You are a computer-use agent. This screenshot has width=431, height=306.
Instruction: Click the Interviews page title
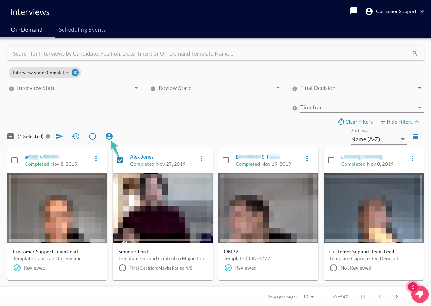click(x=30, y=12)
